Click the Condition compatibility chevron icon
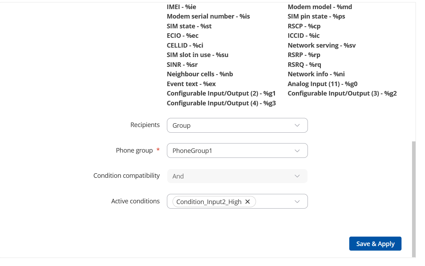The image size is (425, 266). click(297, 176)
